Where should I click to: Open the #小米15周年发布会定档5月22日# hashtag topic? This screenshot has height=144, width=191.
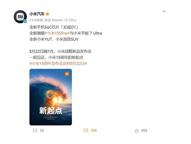[x=58, y=63]
